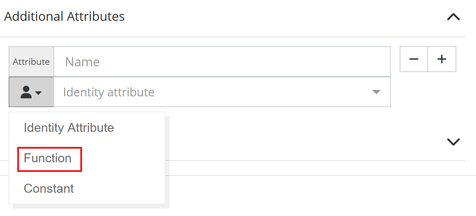
Task: Collapse Additional Attributes with the up chevron
Action: tap(453, 17)
